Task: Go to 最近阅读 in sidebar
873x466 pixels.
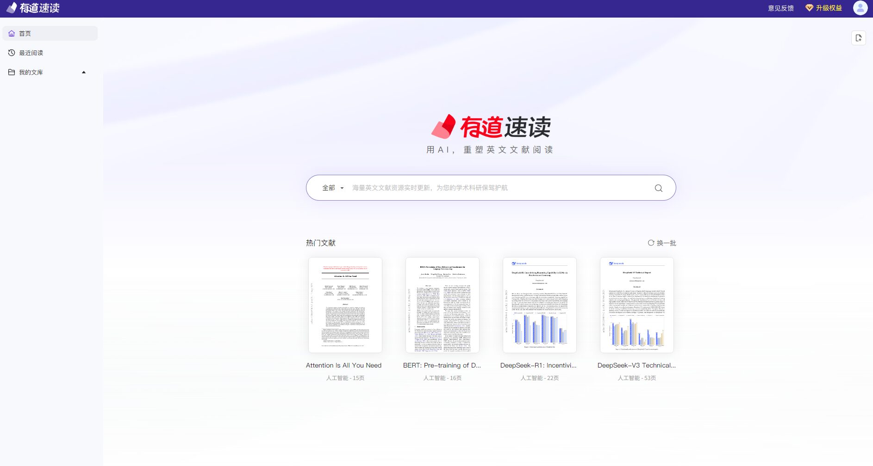Action: (31, 53)
